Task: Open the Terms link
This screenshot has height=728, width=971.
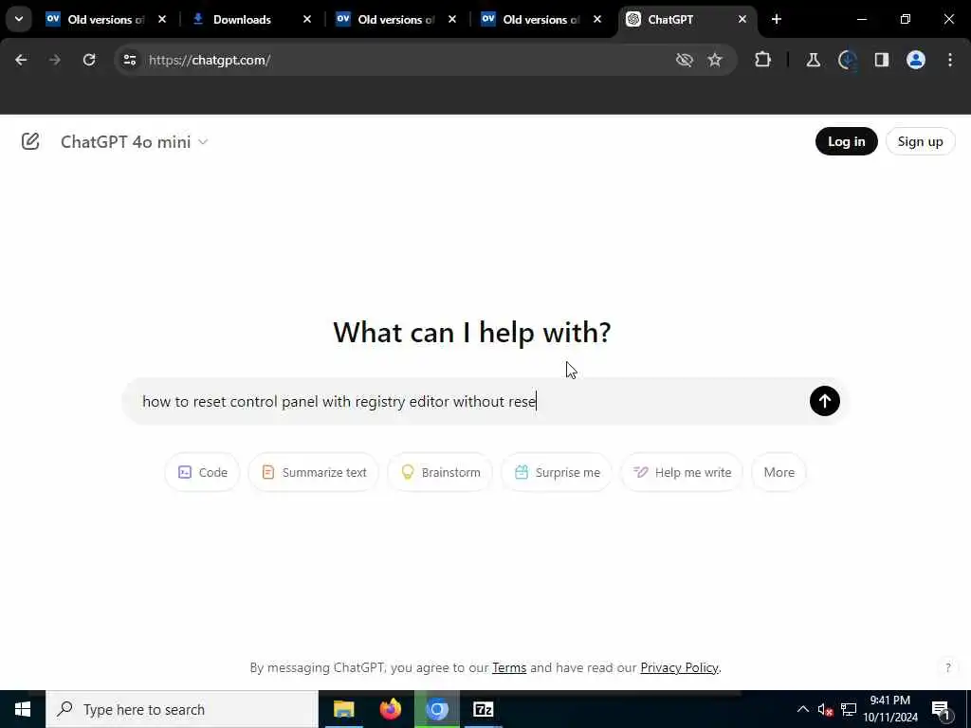Action: (x=509, y=667)
